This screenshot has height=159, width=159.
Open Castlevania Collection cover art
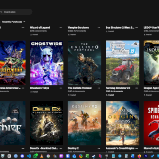tap(13, 63)
